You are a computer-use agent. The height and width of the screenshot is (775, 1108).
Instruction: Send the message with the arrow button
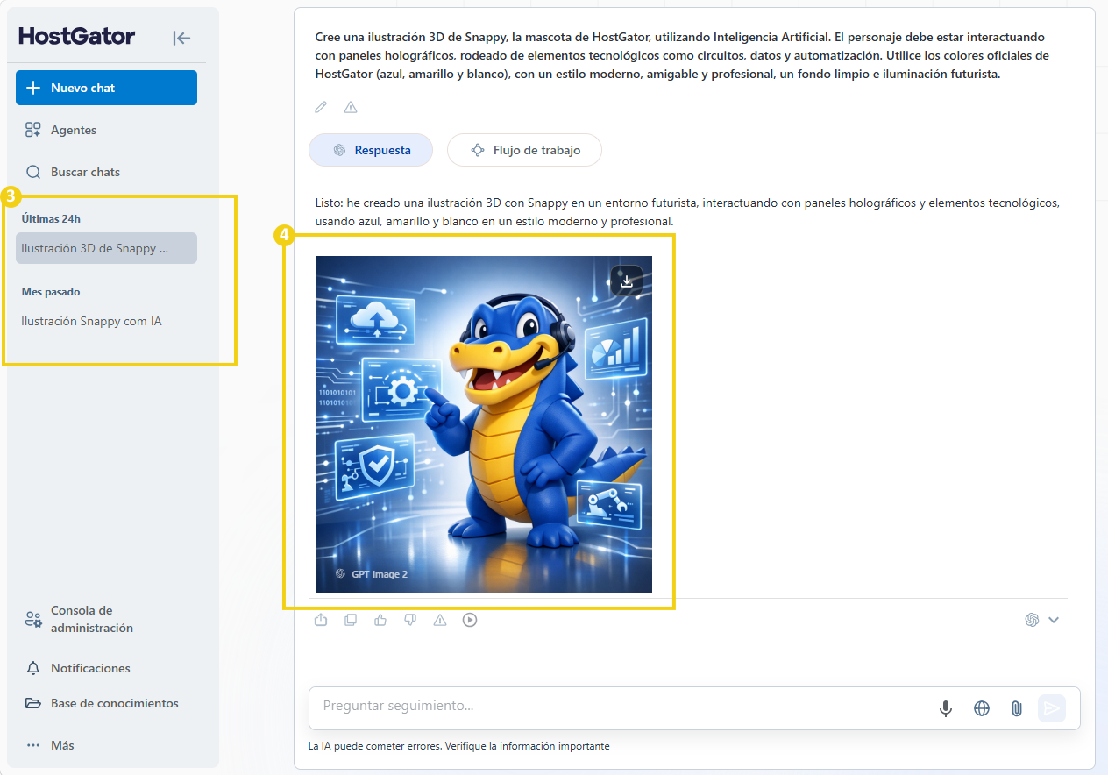click(1052, 708)
